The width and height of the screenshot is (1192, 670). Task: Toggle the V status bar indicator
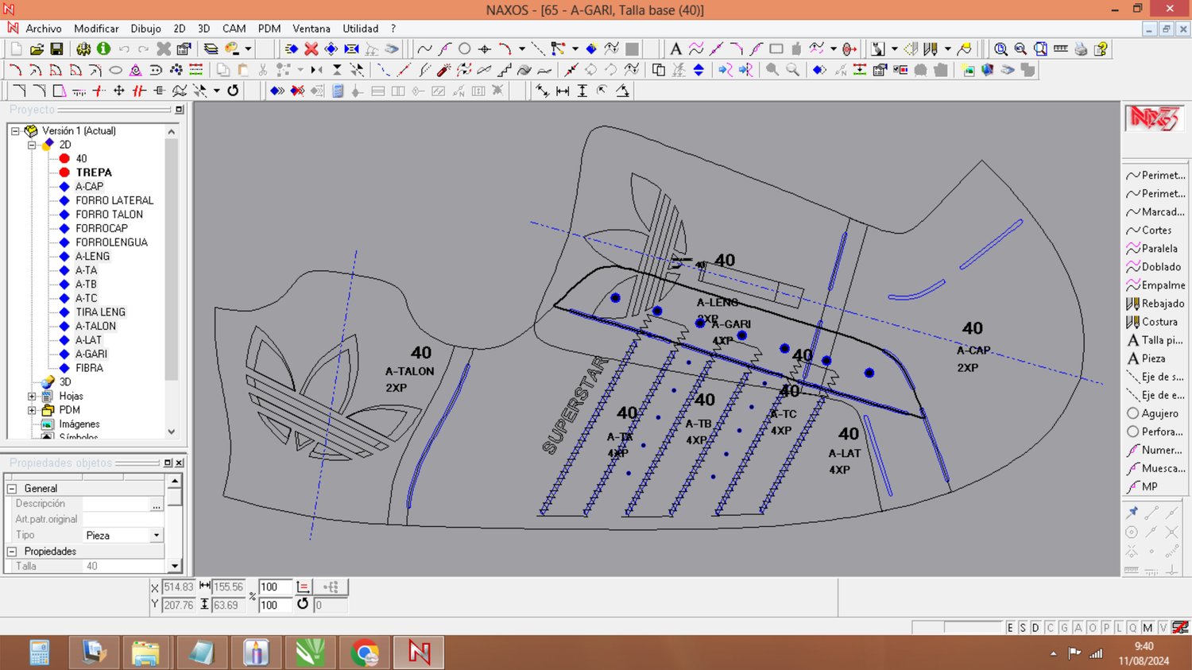1163,628
